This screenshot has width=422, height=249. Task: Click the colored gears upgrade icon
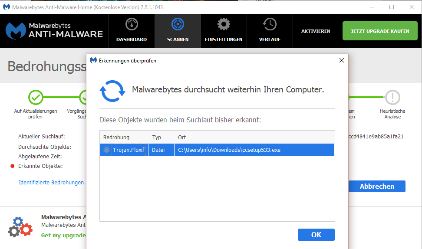click(x=20, y=227)
